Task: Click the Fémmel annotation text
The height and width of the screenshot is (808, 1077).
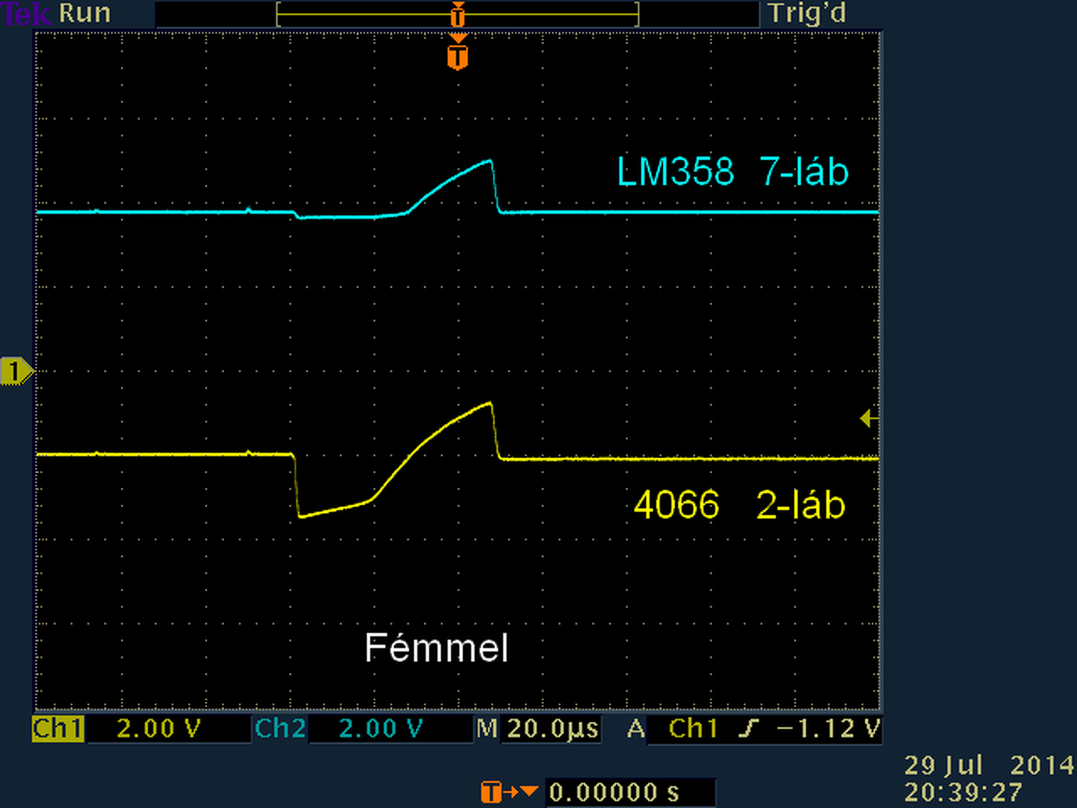Action: tap(437, 648)
